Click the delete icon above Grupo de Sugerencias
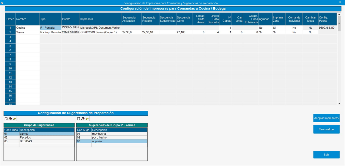 tap(10, 119)
